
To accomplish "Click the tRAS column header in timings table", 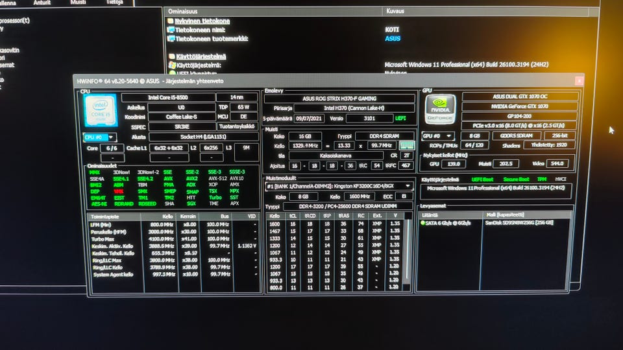I will click(x=343, y=216).
